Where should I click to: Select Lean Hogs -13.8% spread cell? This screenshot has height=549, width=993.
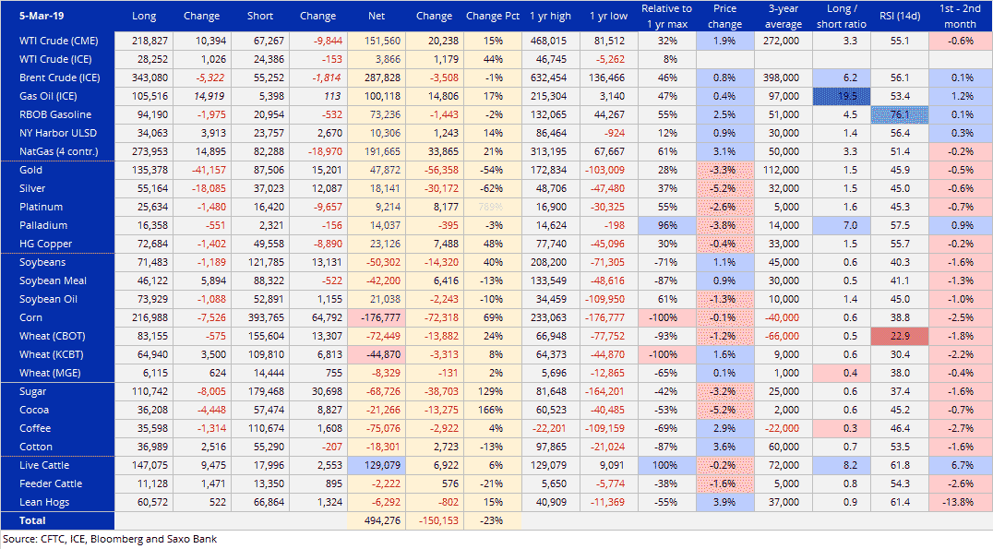pos(960,503)
